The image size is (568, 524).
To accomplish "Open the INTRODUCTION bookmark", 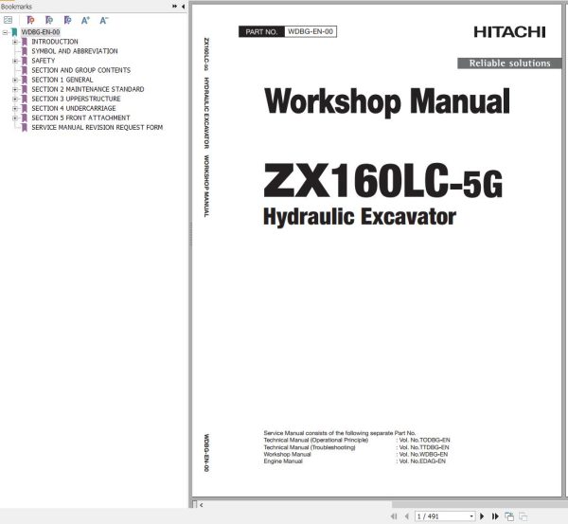I will (55, 42).
